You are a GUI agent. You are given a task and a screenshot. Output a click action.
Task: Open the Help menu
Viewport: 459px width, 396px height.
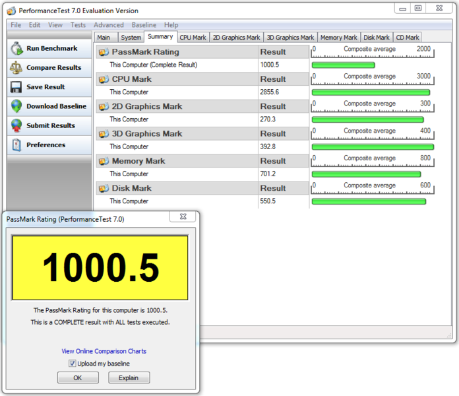(171, 25)
